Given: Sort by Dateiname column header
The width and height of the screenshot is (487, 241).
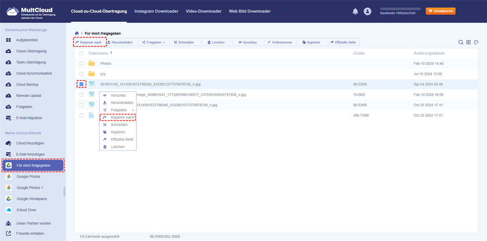Looking at the screenshot, I should point(99,53).
